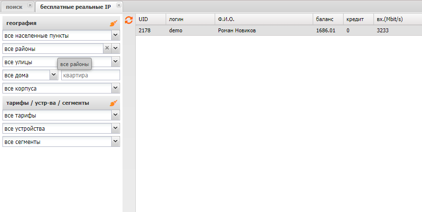Sort by the 'Ф.И.О.' column header

tap(226, 19)
